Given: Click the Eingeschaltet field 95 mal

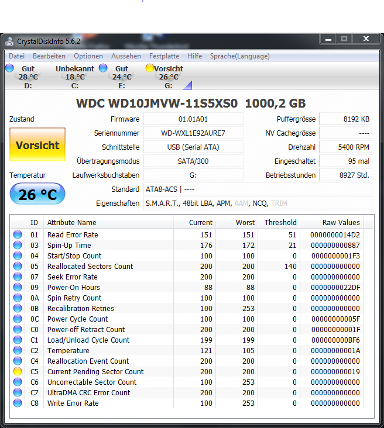Looking at the screenshot, I should 345,161.
